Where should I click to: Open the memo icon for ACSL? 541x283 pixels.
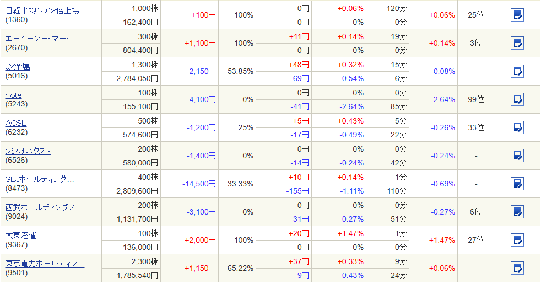click(x=517, y=127)
